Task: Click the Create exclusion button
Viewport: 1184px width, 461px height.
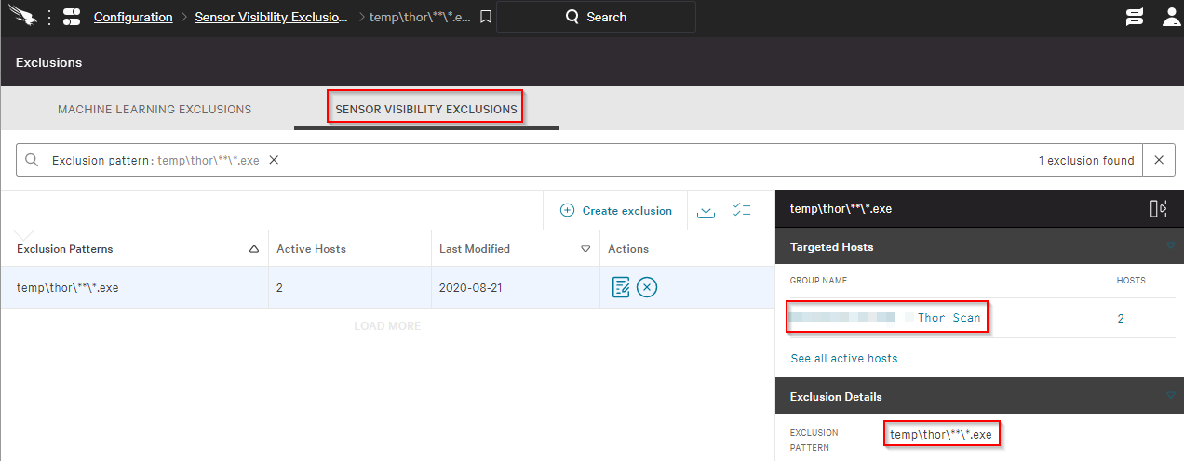Action: 616,211
